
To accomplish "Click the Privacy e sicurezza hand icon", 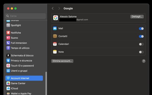I will point(8,60).
